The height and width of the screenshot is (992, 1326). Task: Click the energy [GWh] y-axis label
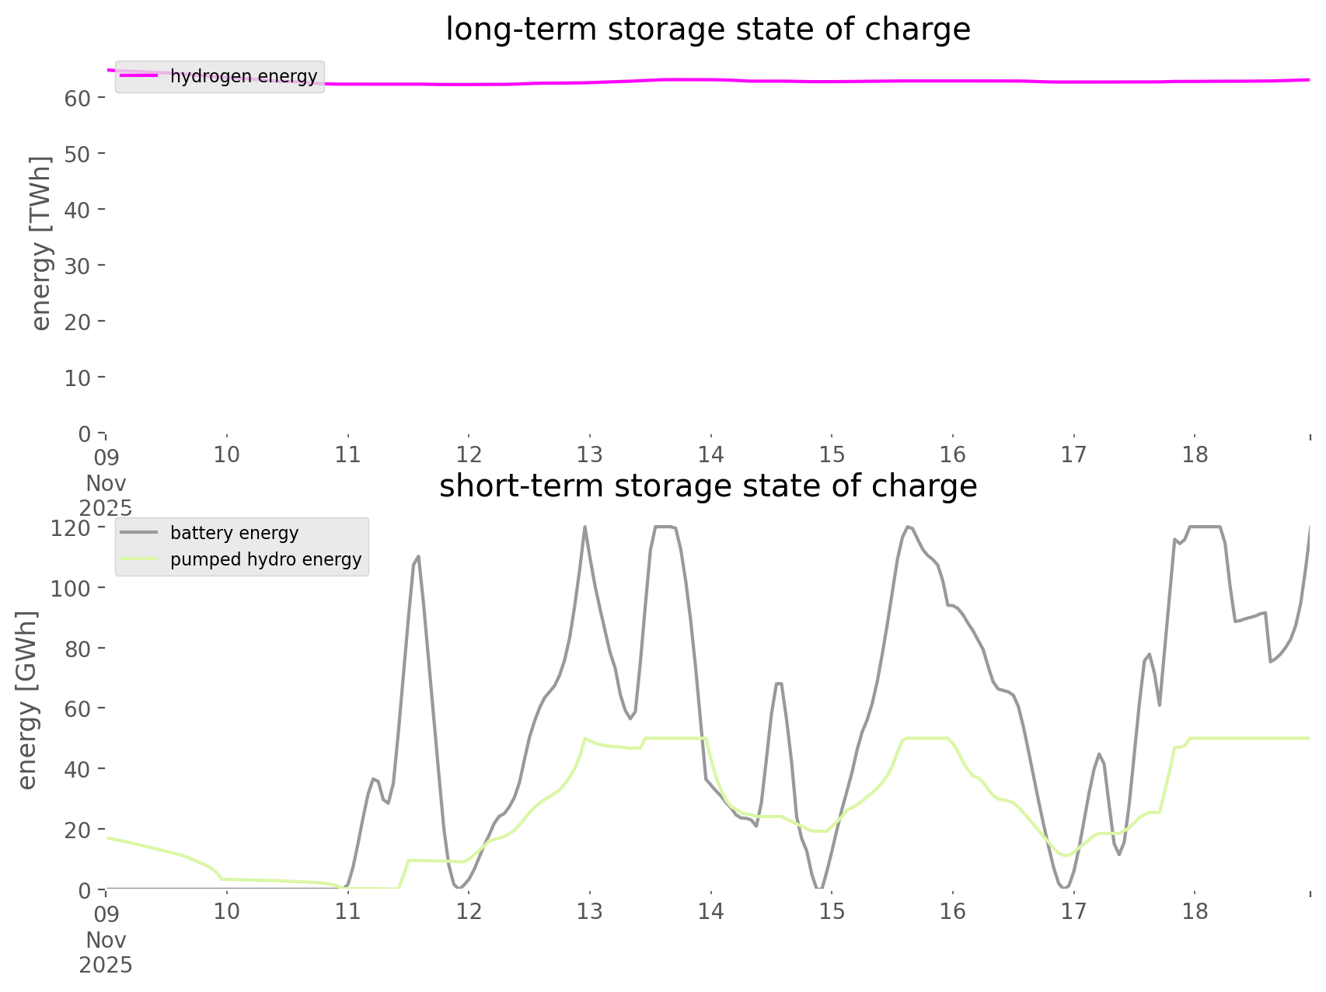(27, 700)
